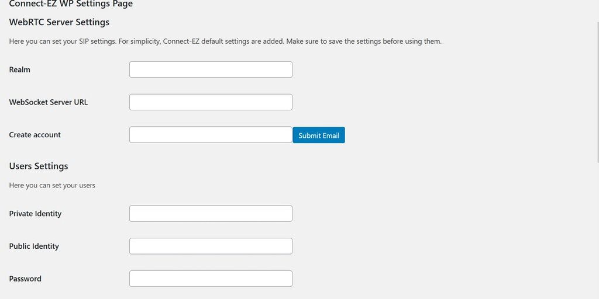Viewport: 599px width, 299px height.
Task: Click the Password label text
Action: [25, 279]
